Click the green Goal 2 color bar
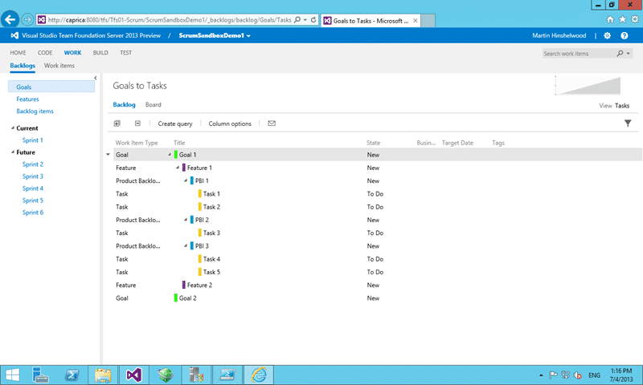This screenshot has height=385, width=643. point(176,298)
